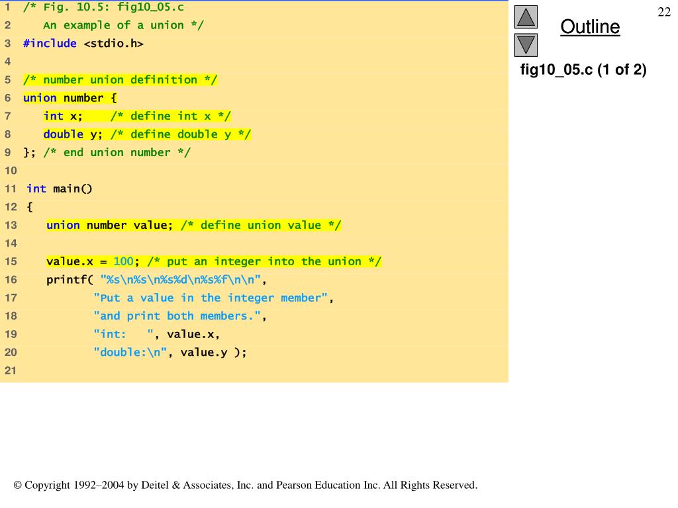
Task: Click the up arrow navigation icon
Action: tap(526, 17)
